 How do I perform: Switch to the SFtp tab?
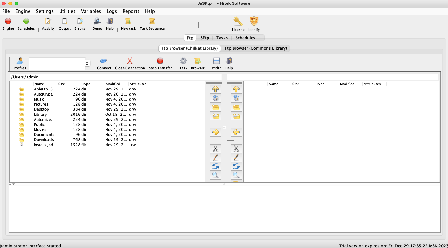coord(205,38)
